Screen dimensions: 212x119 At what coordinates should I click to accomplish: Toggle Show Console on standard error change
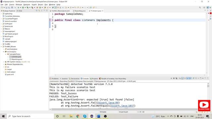pos(190,78)
